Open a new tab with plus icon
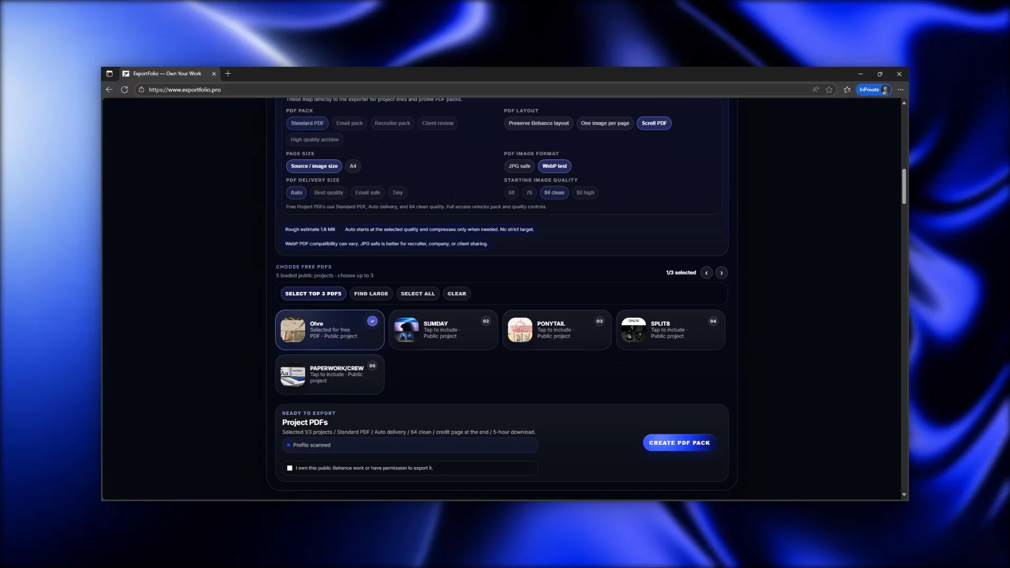Viewport: 1010px width, 568px height. point(228,74)
